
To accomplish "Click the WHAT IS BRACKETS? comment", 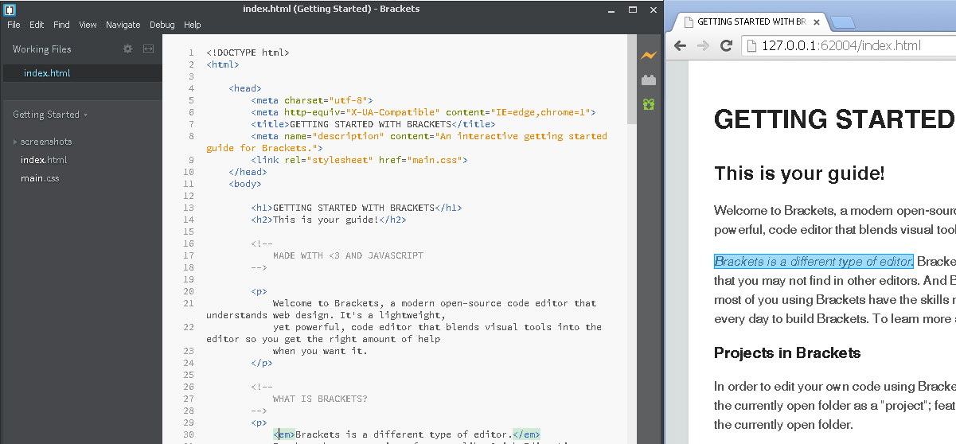I will click(320, 399).
